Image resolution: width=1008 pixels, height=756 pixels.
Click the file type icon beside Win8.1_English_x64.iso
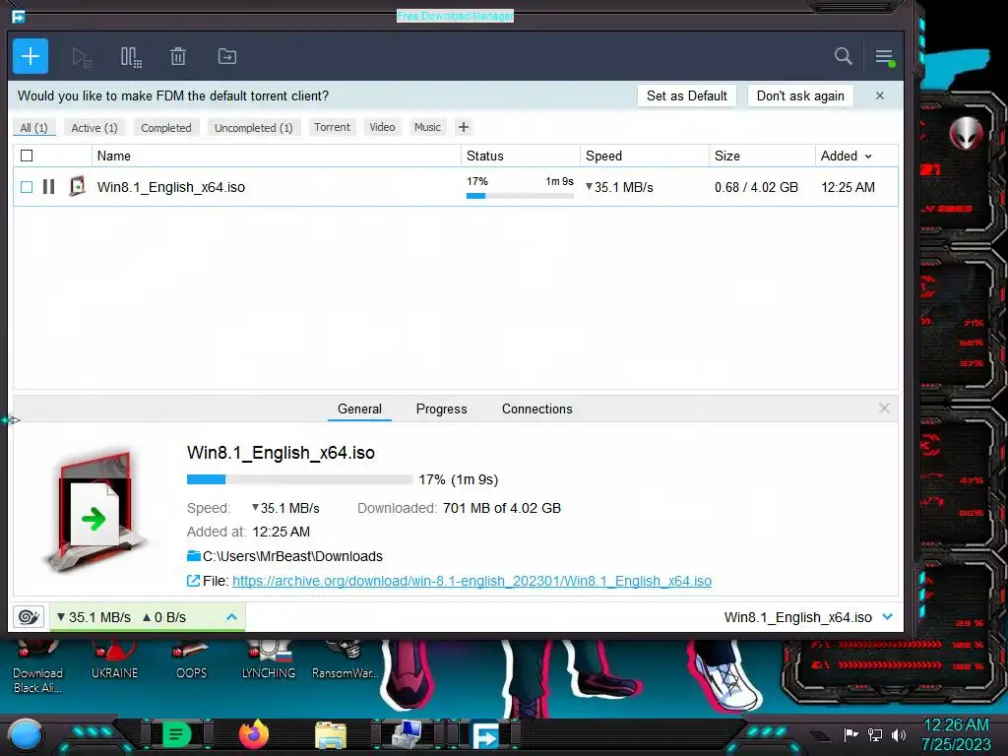click(77, 186)
